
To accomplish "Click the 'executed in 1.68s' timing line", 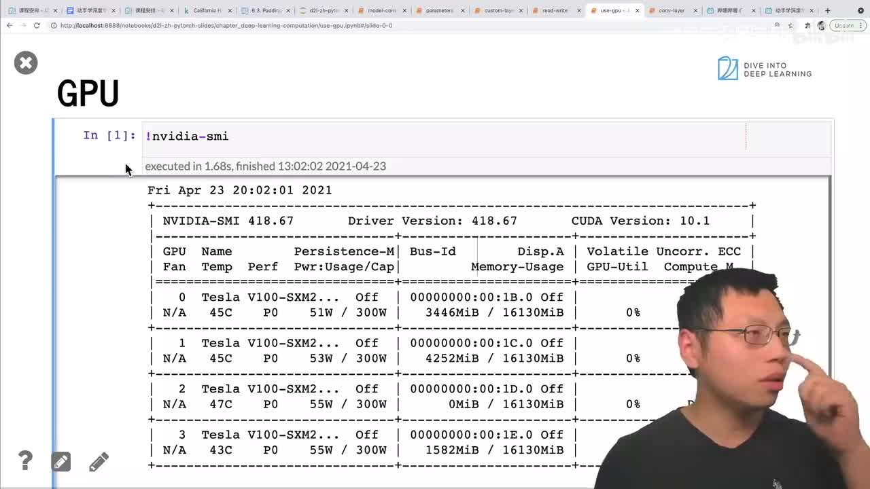I will pyautogui.click(x=265, y=166).
